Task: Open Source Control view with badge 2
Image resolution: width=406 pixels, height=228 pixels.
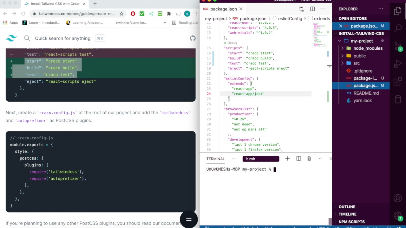Action: pyautogui.click(x=398, y=47)
